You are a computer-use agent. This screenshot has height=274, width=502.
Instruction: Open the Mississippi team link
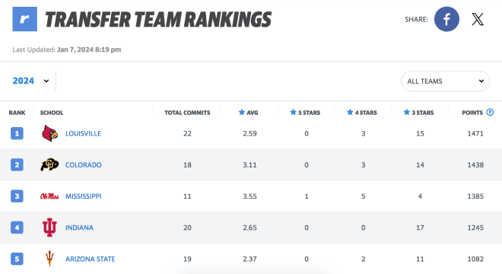point(84,196)
